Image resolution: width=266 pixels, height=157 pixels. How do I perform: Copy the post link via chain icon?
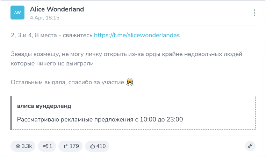coord(250,146)
